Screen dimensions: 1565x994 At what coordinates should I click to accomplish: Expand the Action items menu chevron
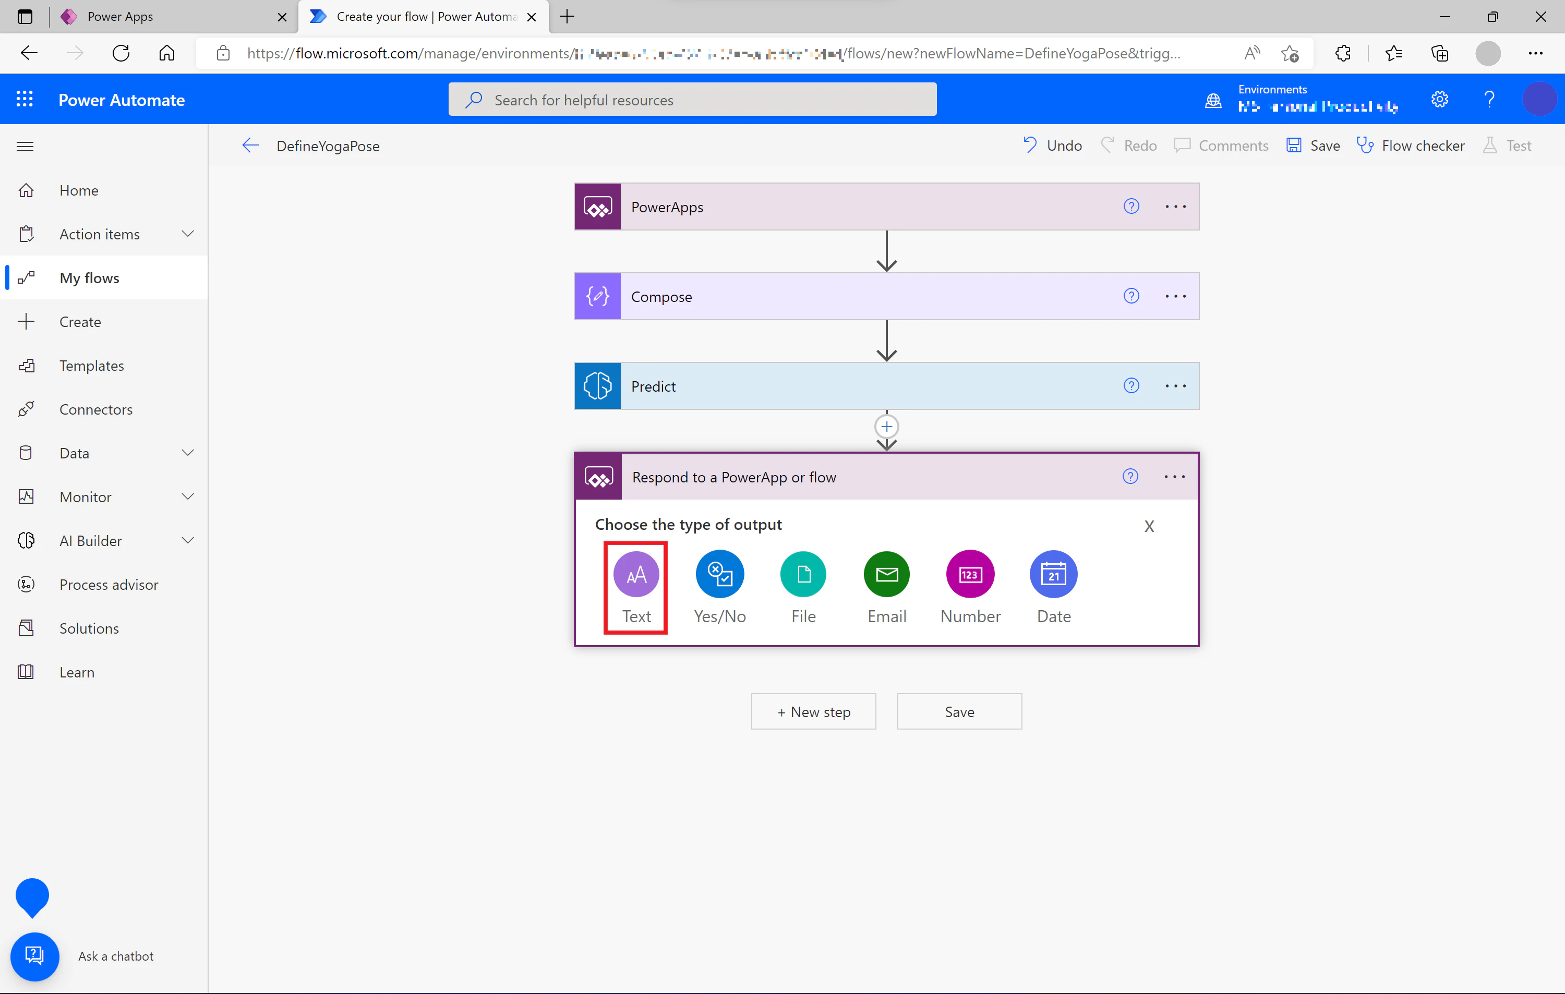coord(188,234)
